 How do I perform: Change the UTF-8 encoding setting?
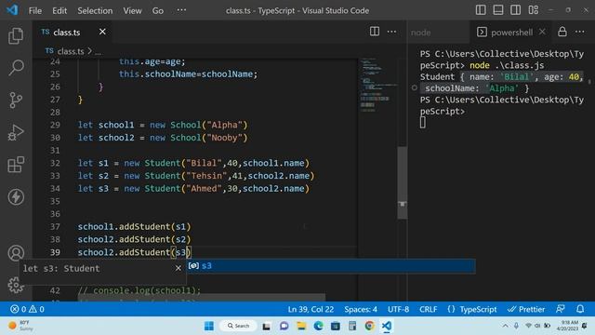pos(399,309)
